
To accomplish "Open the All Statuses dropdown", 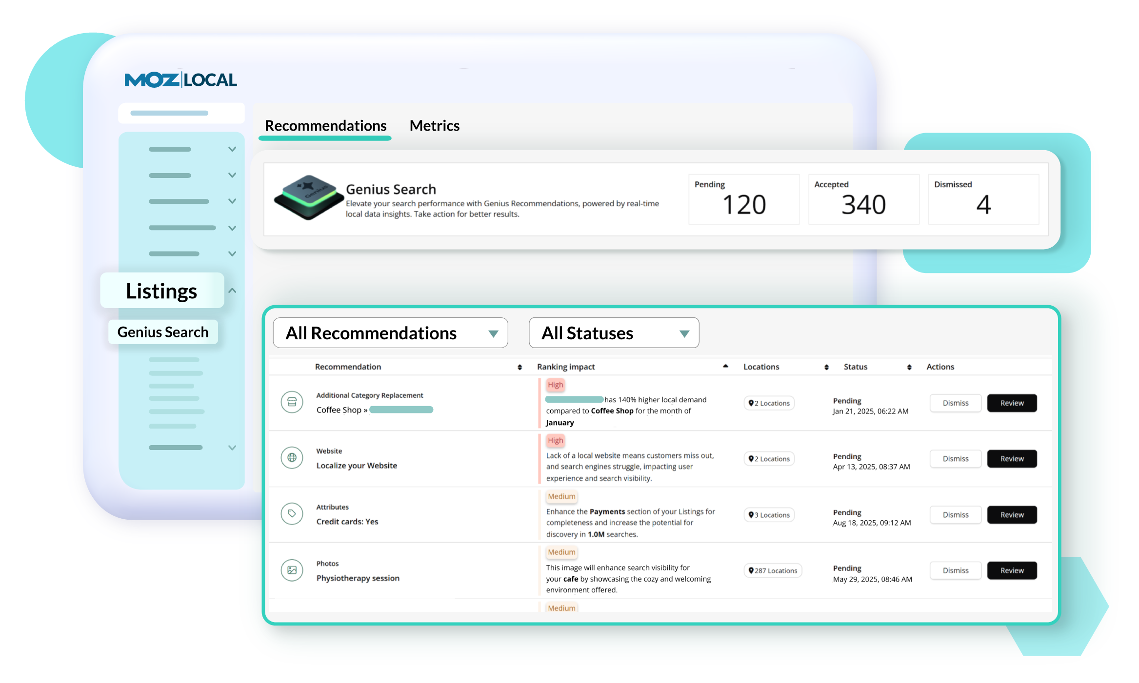I will (613, 333).
